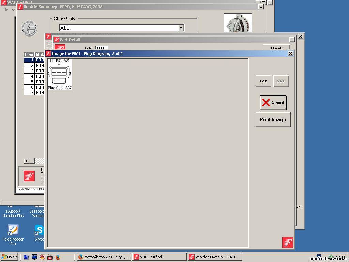Select line 1 row in Vehicle Summary table
This screenshot has width=349, height=262.
coord(34,60)
